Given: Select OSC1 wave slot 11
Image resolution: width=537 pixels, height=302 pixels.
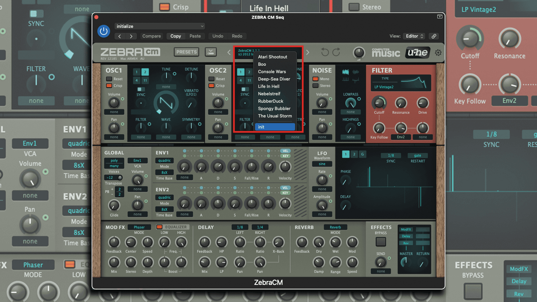Looking at the screenshot, I should [145, 81].
